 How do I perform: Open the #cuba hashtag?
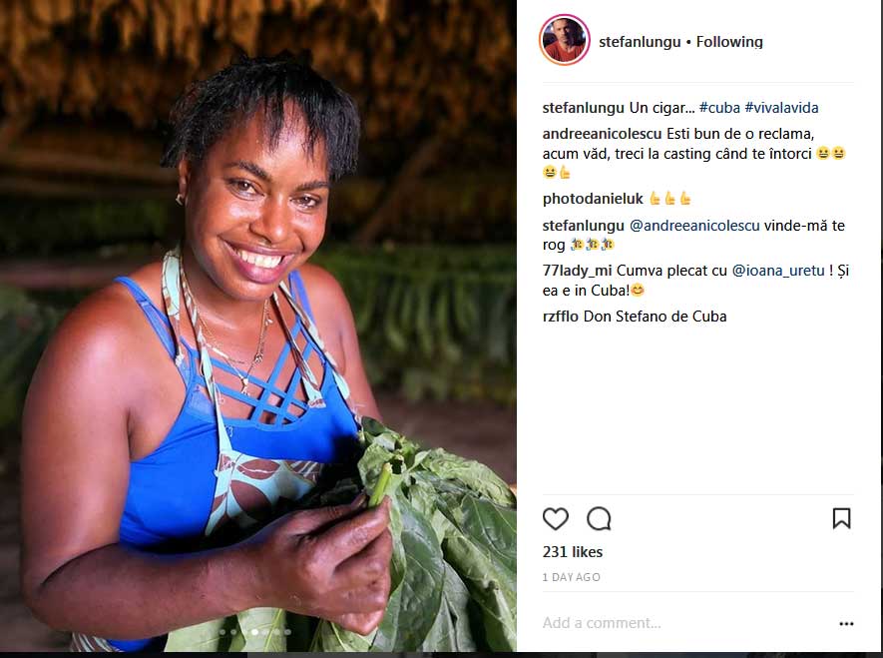pyautogui.click(x=718, y=108)
